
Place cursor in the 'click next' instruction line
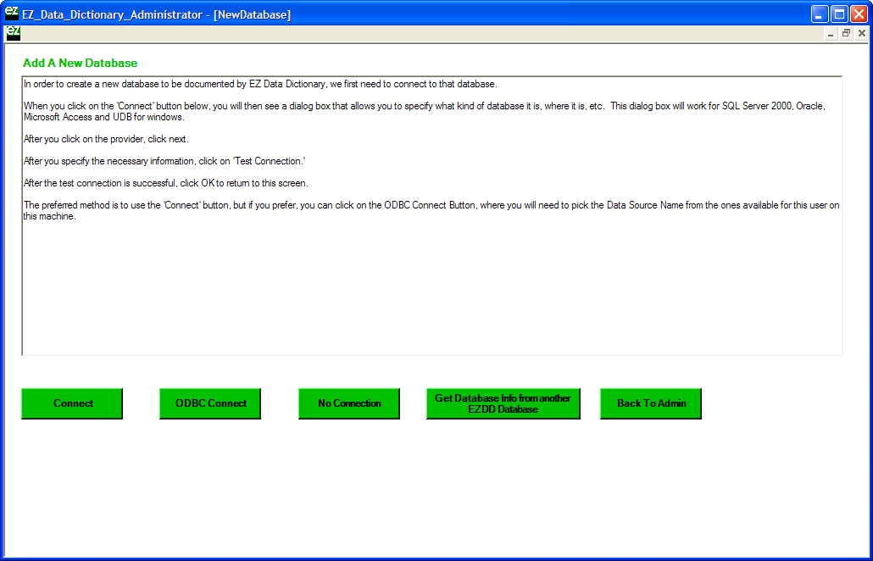coord(106,139)
